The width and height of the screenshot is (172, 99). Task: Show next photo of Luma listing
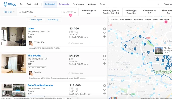click(23, 37)
